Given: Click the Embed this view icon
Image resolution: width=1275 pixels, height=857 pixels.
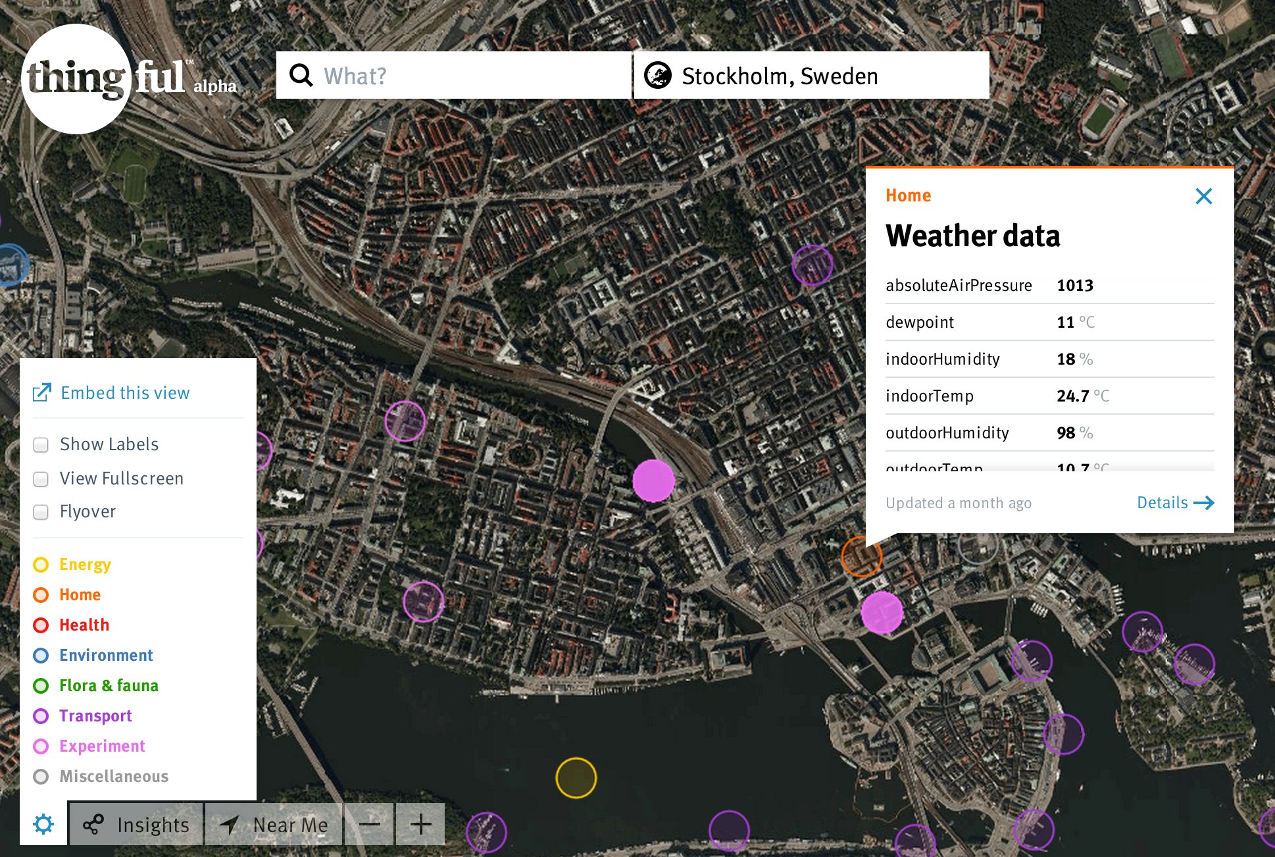Looking at the screenshot, I should click(x=41, y=393).
